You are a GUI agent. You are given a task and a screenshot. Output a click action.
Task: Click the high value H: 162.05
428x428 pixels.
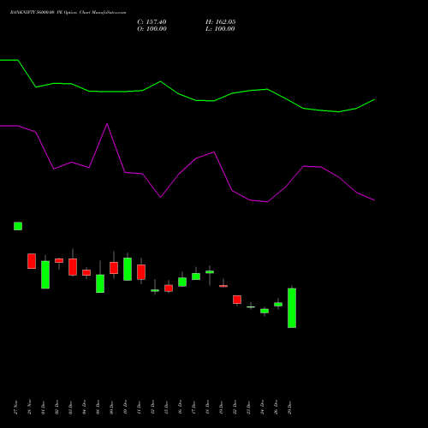[x=221, y=22]
